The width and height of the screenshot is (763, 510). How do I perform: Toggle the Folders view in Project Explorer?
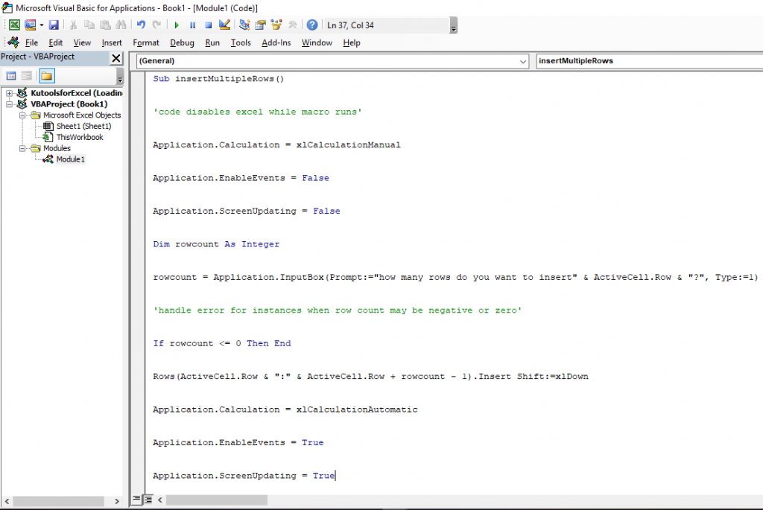46,75
